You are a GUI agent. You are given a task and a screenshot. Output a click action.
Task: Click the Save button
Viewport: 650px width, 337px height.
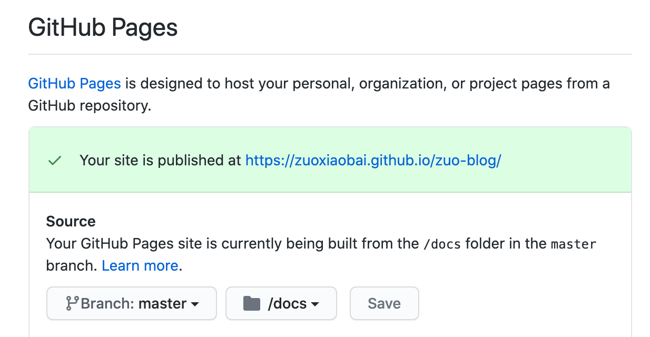pos(384,303)
